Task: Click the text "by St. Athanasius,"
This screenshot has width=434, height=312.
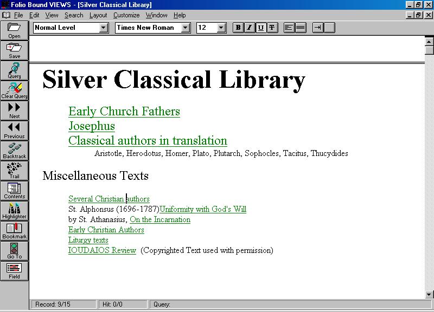Action: [x=98, y=219]
